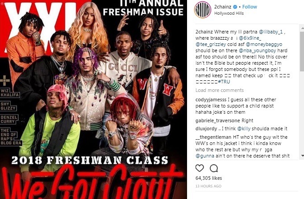Open the @6ix9ine_ mention

250,38
